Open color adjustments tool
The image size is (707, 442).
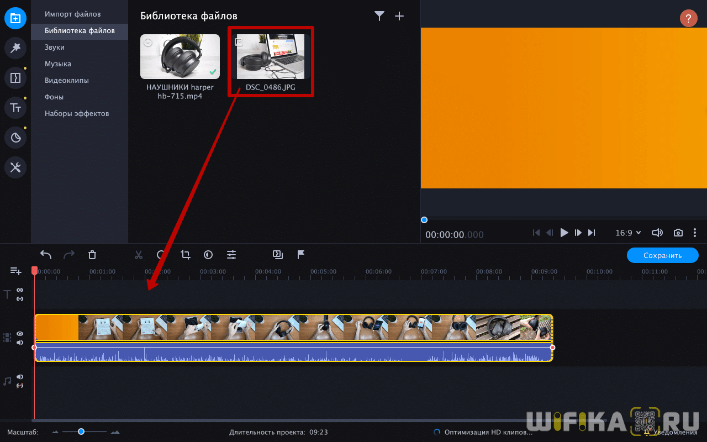208,255
